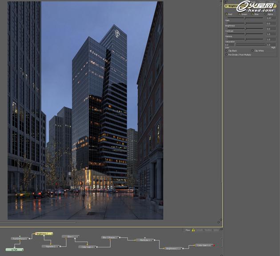
Task: Enable Clip Black option
Action: click(x=227, y=51)
